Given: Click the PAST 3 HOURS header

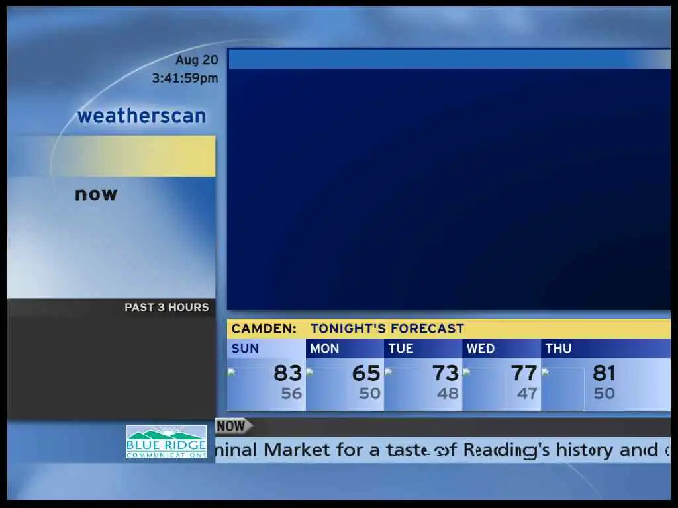Looking at the screenshot, I should tap(166, 307).
